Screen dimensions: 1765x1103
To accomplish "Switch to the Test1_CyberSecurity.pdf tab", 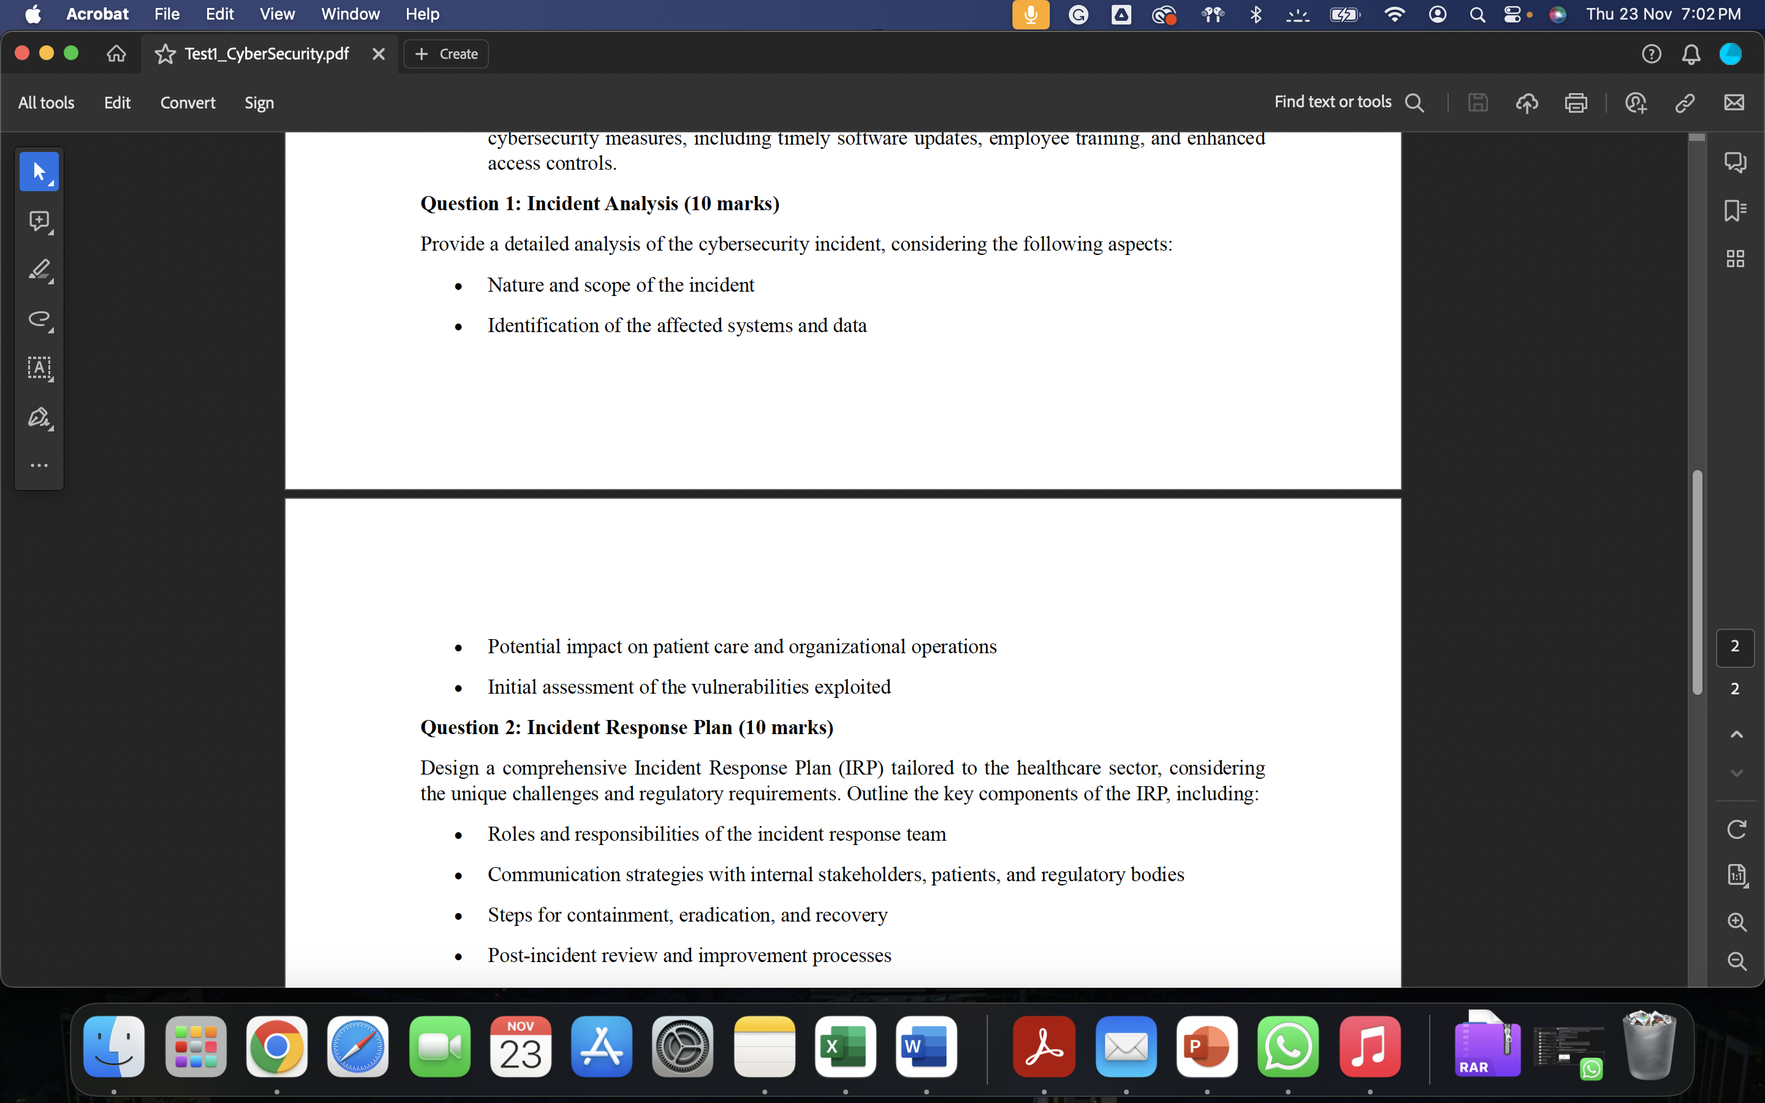I will (266, 54).
